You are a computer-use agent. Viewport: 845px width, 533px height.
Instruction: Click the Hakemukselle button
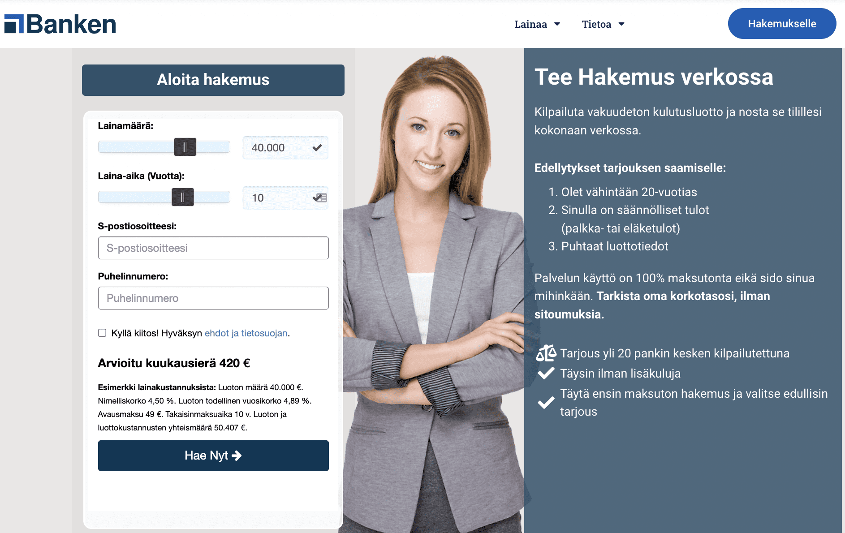(782, 24)
